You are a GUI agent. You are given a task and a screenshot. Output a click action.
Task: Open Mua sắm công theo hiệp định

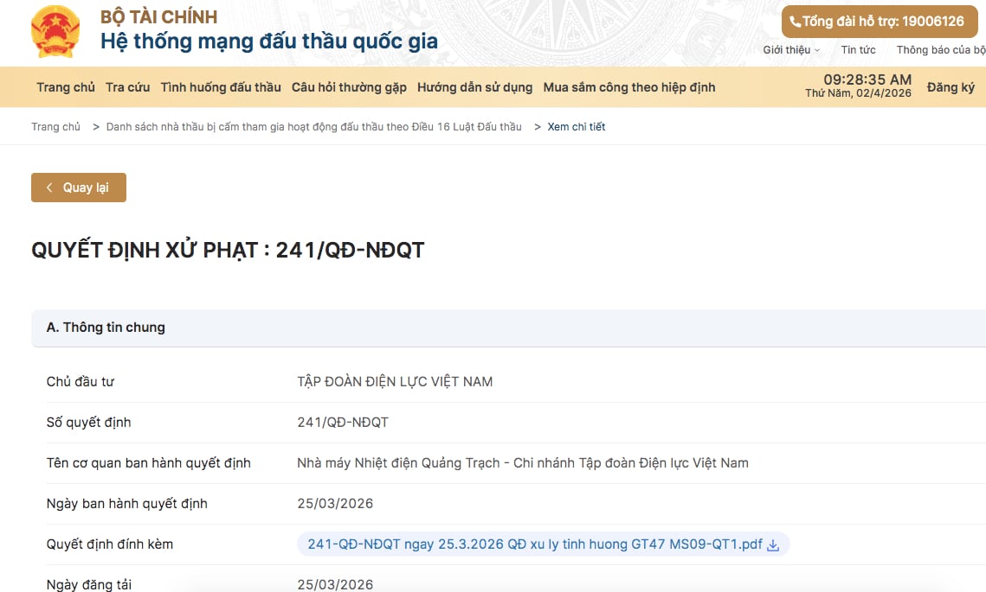tap(628, 87)
